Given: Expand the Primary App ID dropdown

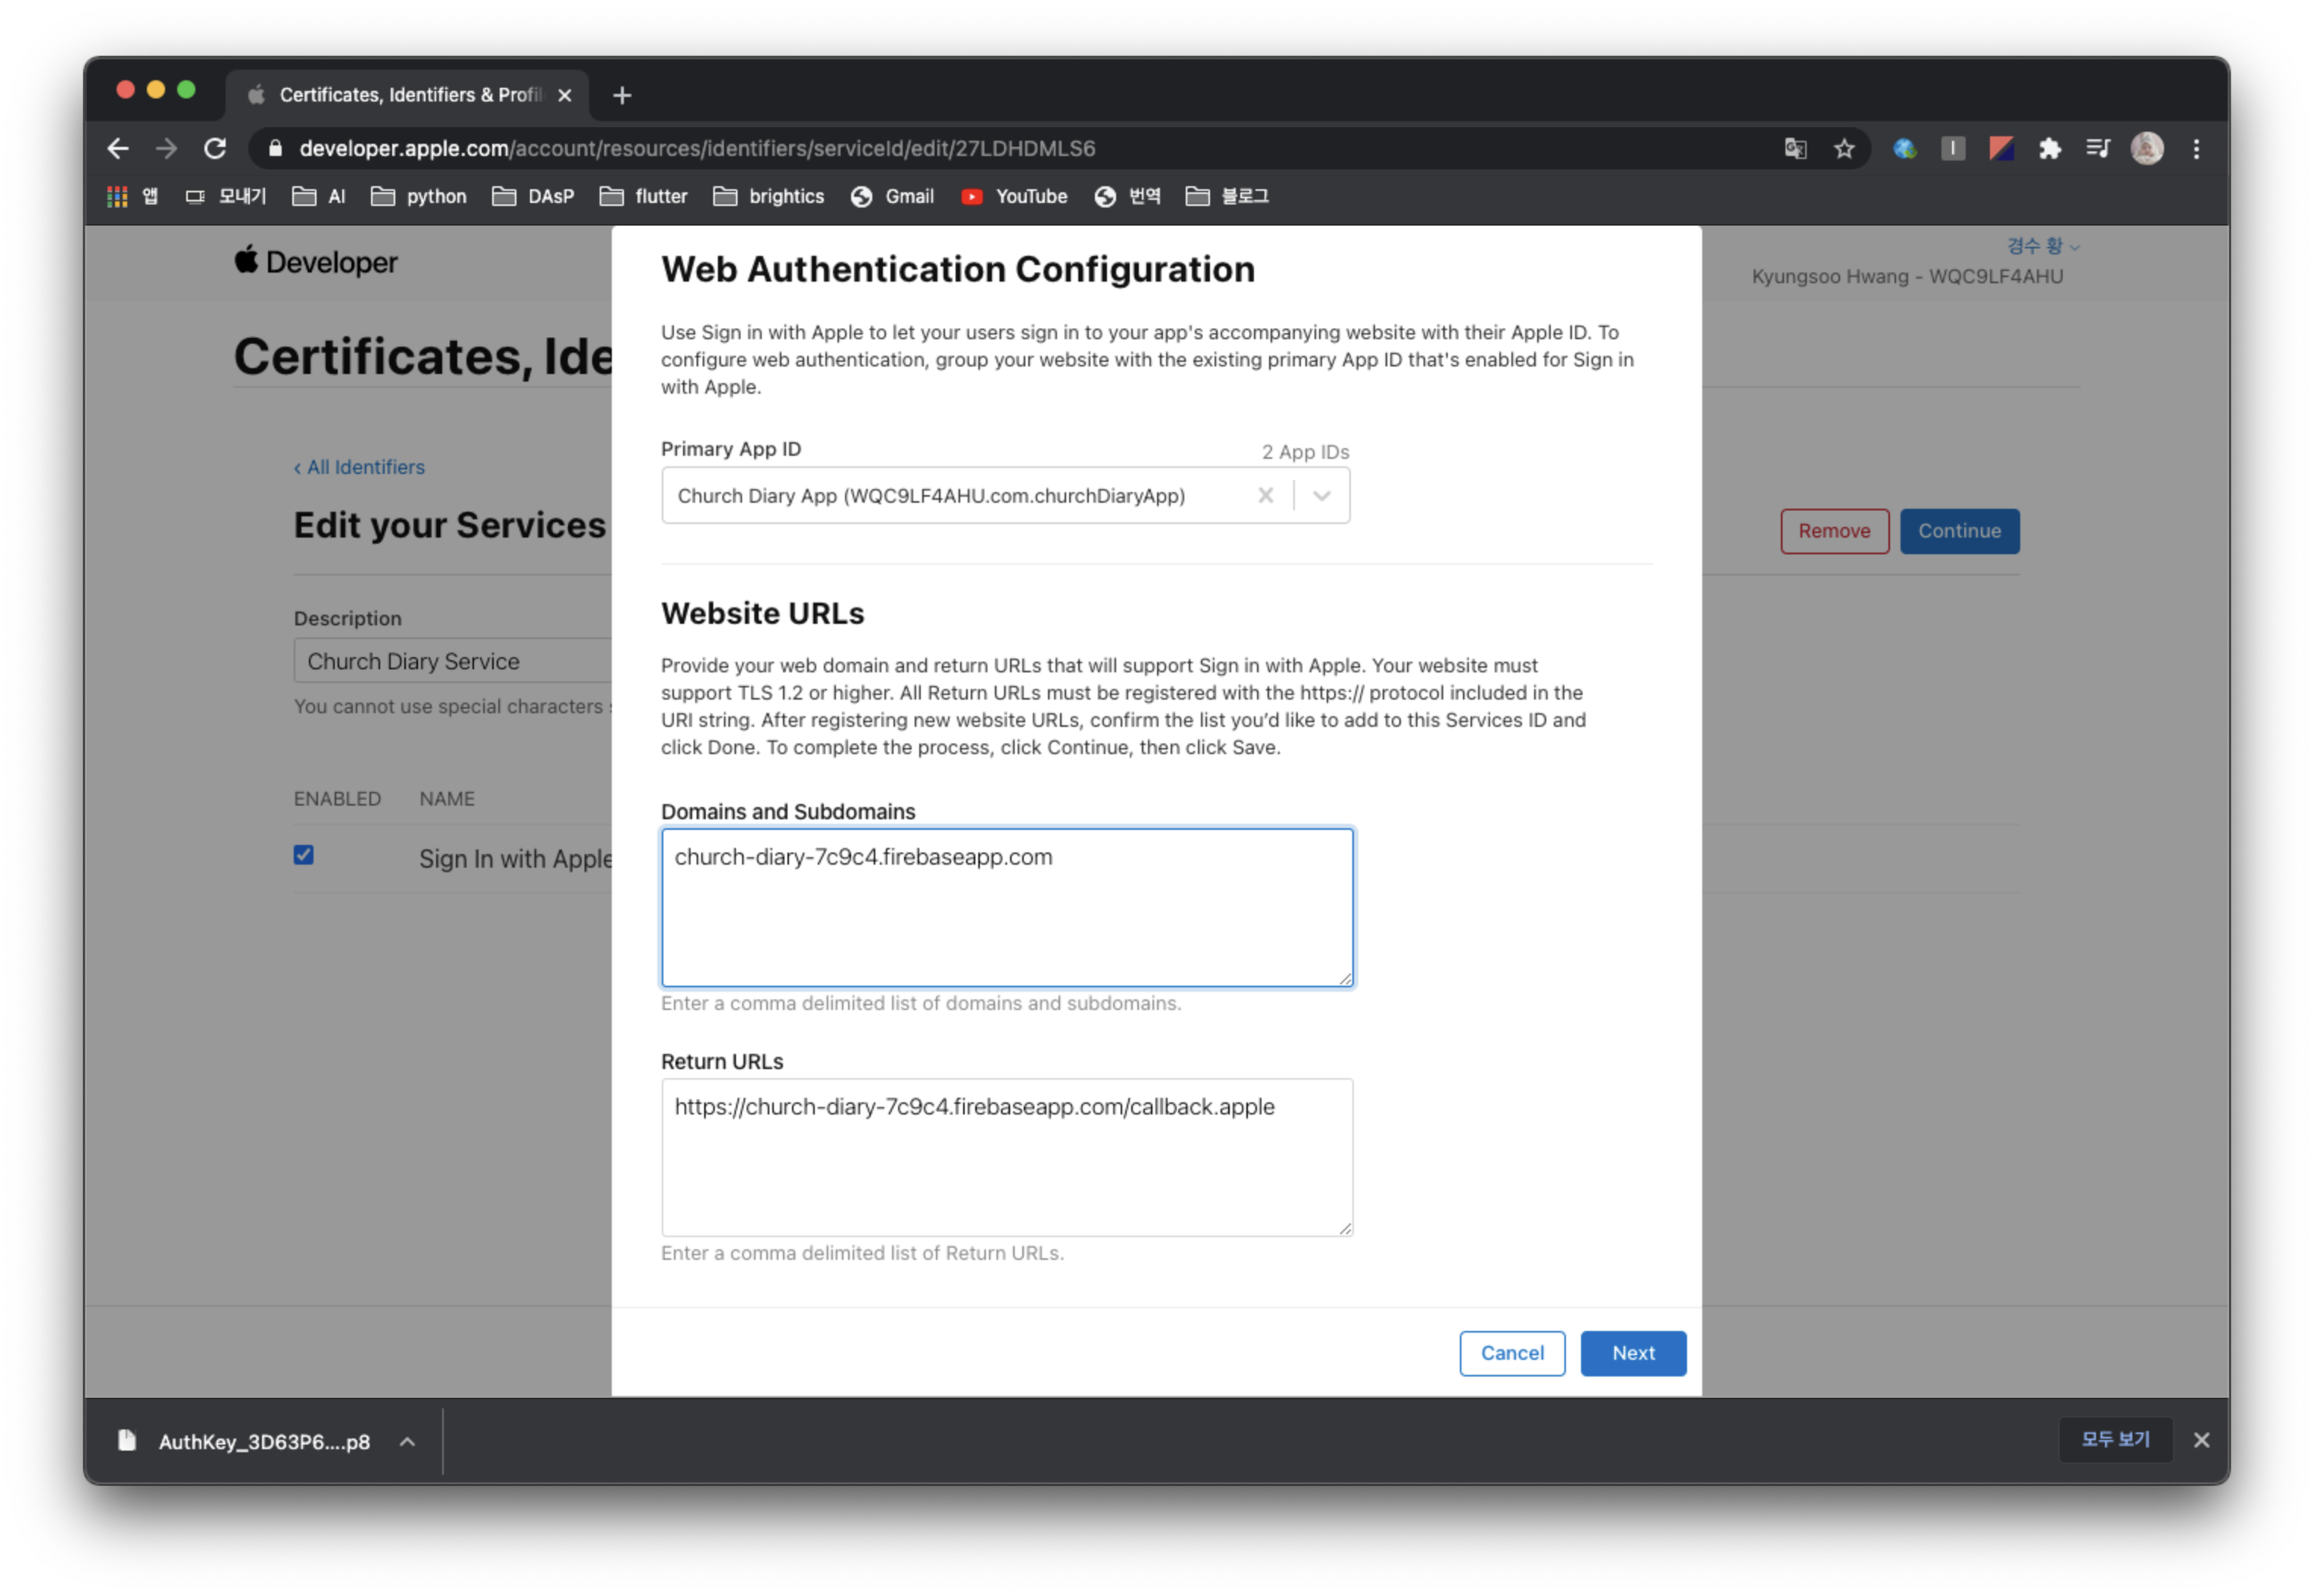Looking at the screenshot, I should (x=1322, y=496).
